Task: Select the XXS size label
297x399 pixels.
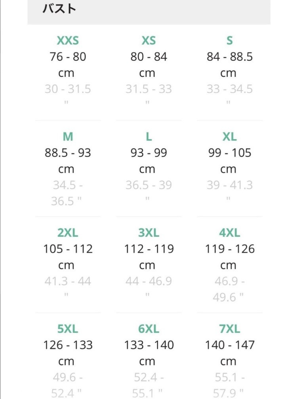Action: (x=68, y=40)
